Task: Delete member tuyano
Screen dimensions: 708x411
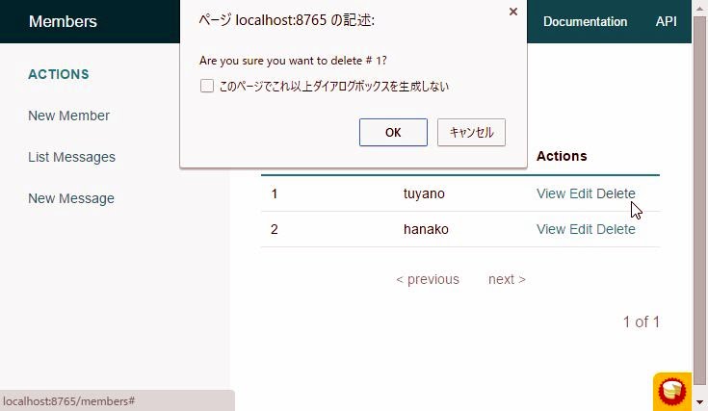Action: click(x=616, y=193)
